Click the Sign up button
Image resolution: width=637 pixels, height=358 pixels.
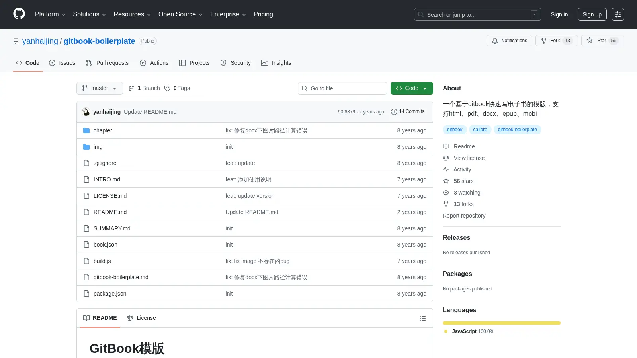pos(592,14)
